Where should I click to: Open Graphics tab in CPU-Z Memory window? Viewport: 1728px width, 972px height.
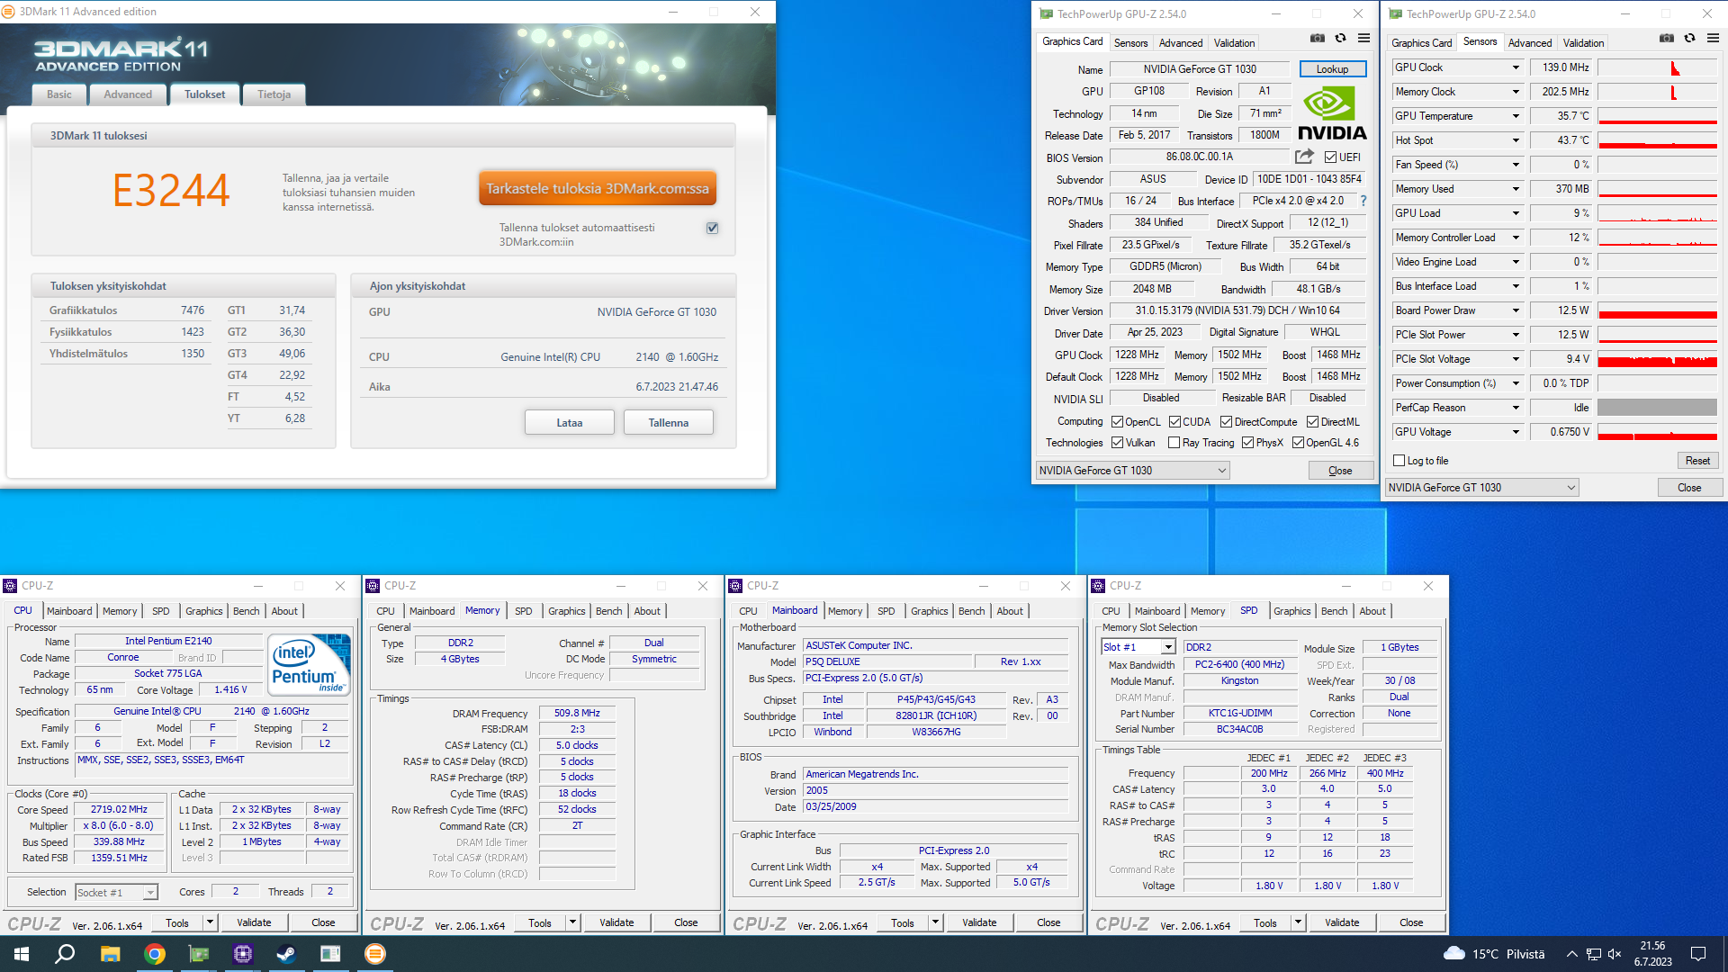pyautogui.click(x=567, y=611)
